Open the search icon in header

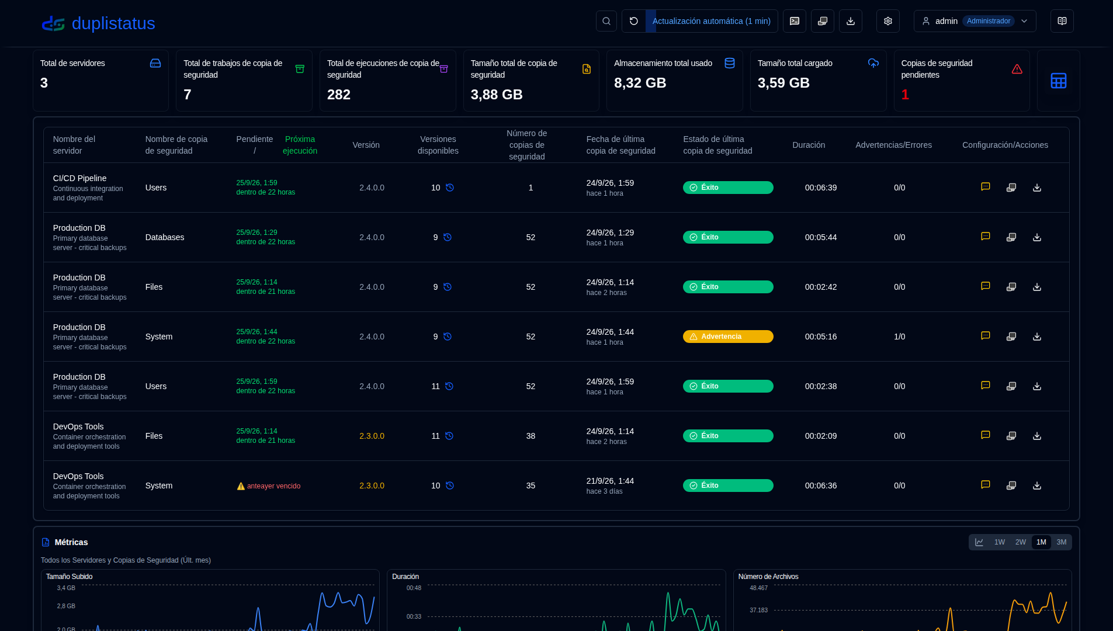[x=606, y=21]
